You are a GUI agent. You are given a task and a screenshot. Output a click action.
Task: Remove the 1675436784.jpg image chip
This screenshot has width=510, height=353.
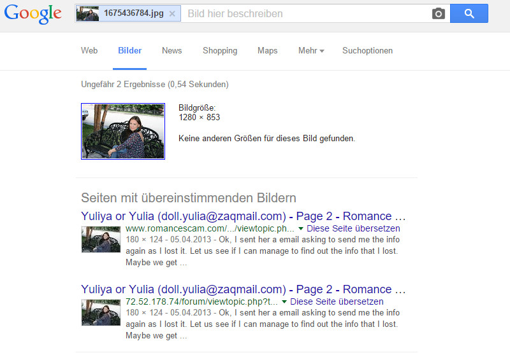[172, 13]
